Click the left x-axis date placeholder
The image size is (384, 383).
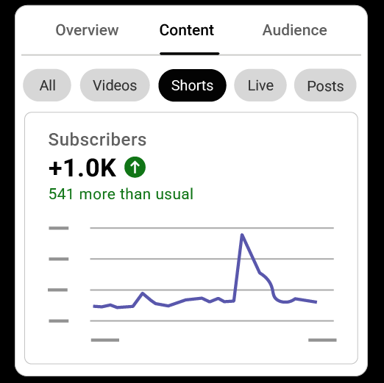point(105,340)
